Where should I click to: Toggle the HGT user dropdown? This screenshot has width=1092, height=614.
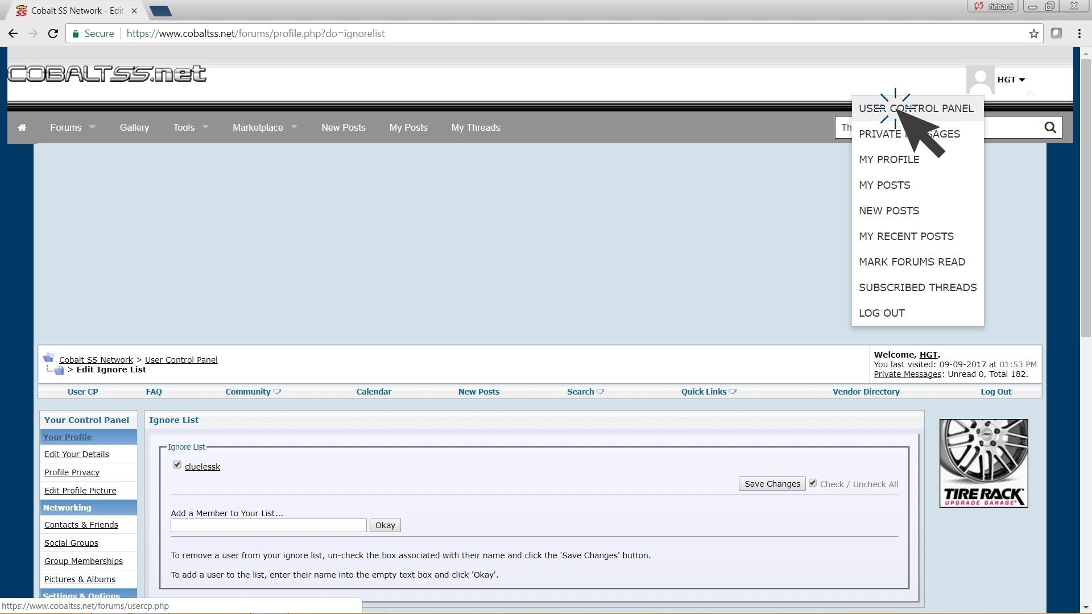pos(1011,80)
